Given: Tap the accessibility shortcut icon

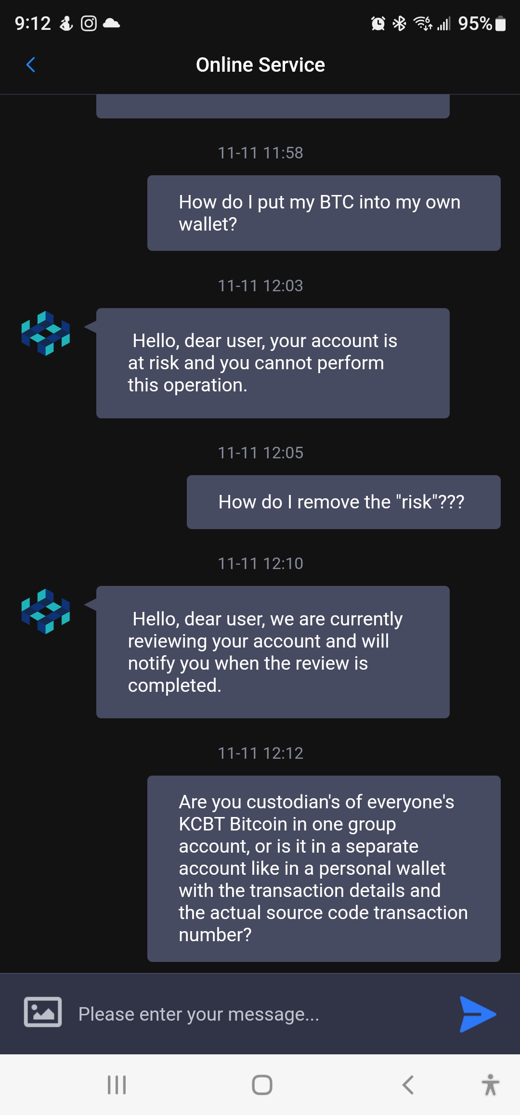Looking at the screenshot, I should (490, 1085).
